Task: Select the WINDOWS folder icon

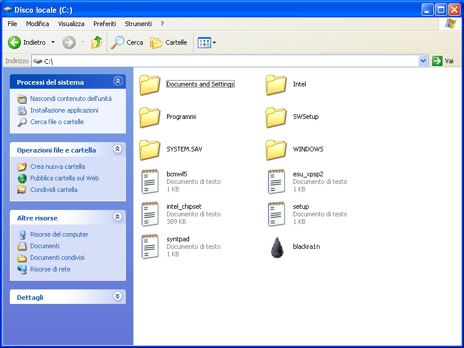Action: (276, 150)
